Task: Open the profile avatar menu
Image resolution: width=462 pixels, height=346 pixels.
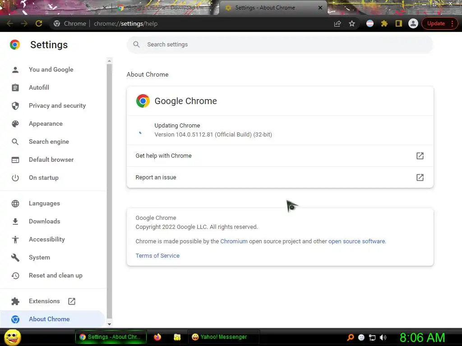Action: coord(413,23)
